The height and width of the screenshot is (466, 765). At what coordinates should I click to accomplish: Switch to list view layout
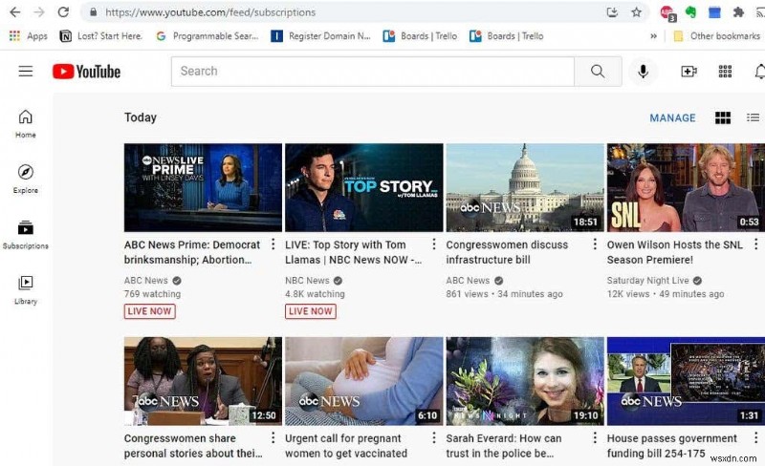[x=753, y=117]
